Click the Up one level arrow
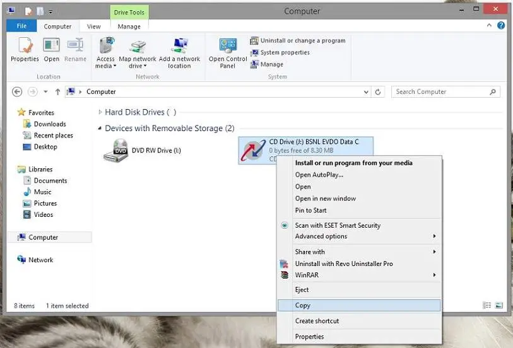This screenshot has height=348, width=513. click(57, 92)
